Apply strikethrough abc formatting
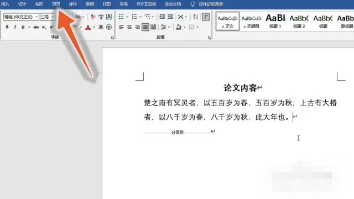The width and height of the screenshot is (354, 199). (36, 27)
